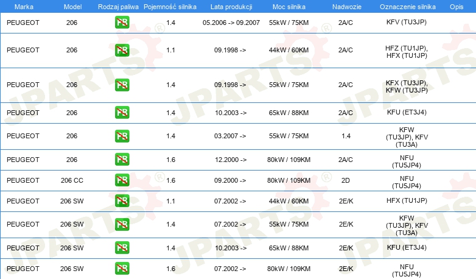
Task: Click the petrol fuel icon in the 05.2006 -> 09.2007 row
Action: pyautogui.click(x=122, y=23)
